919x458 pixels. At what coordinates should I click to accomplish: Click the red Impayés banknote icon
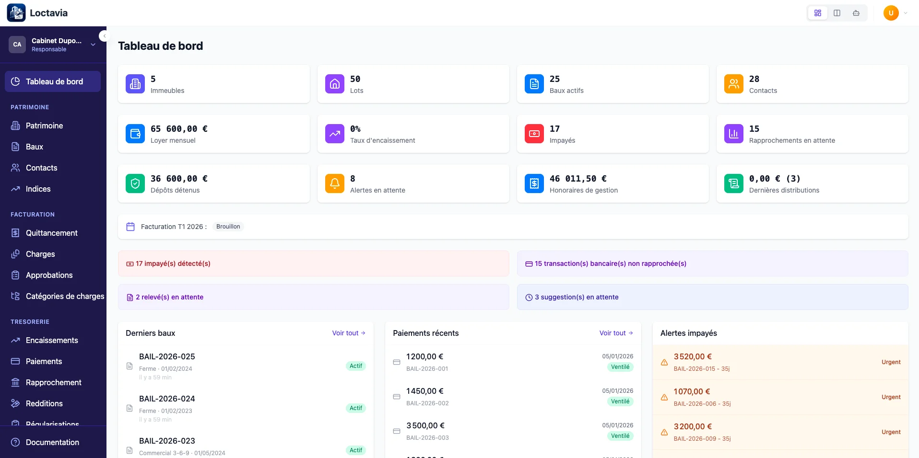(x=534, y=134)
